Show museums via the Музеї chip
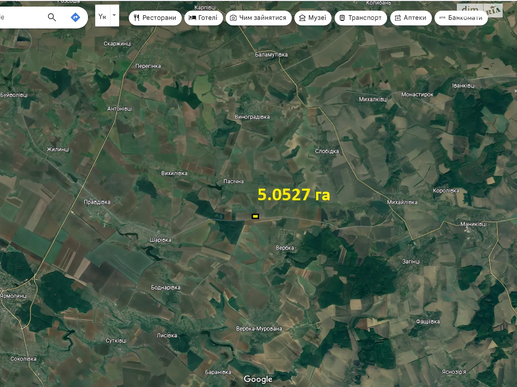The width and height of the screenshot is (517, 387). click(313, 18)
